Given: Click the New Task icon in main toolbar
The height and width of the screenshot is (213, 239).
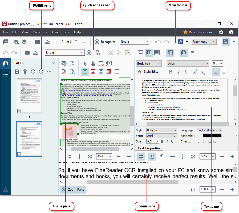Looking at the screenshot, I should [6, 42].
